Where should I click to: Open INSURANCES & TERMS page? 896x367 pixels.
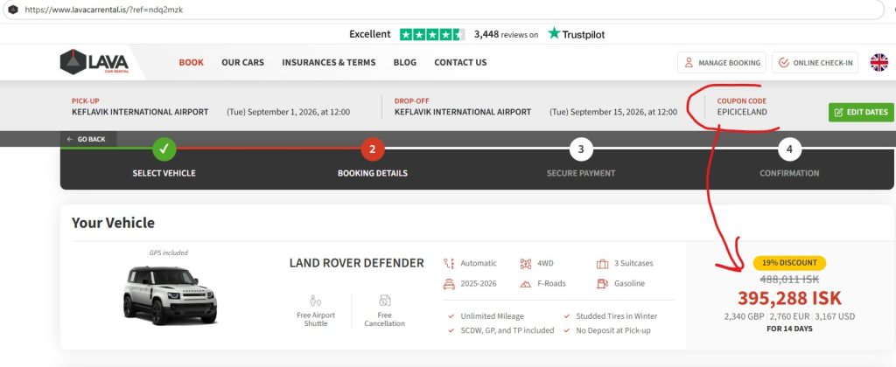pyautogui.click(x=329, y=62)
